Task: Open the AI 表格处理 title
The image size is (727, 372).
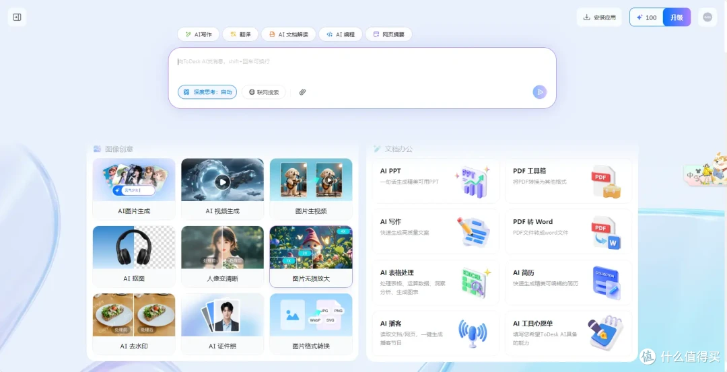Action: point(396,273)
